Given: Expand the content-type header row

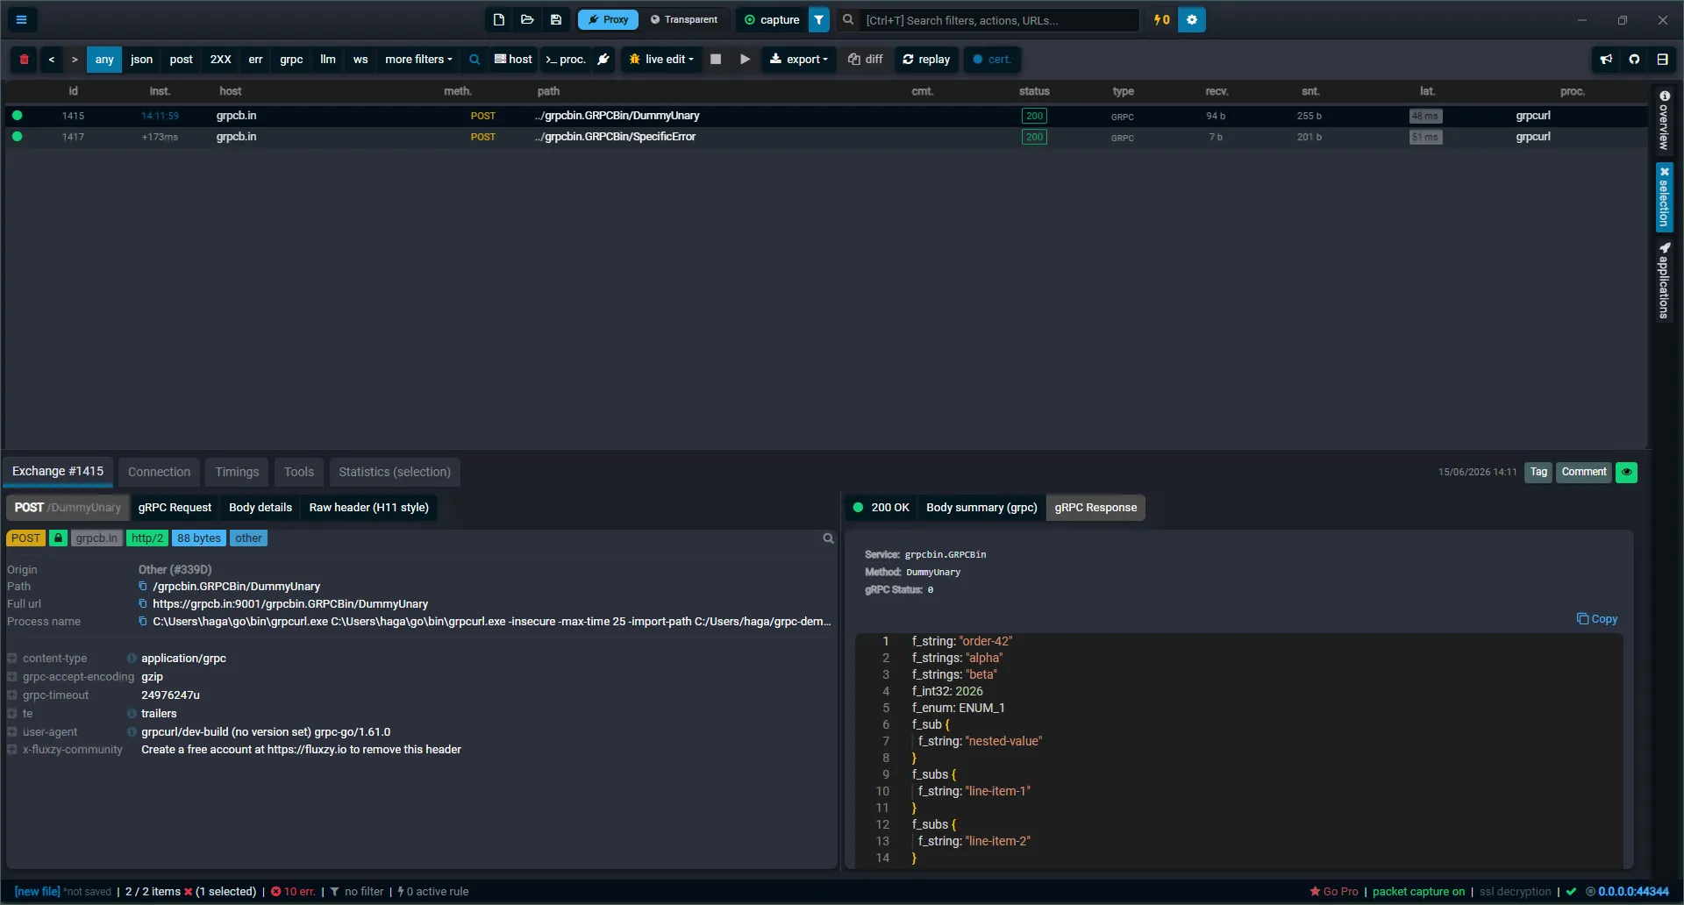Looking at the screenshot, I should click(x=12, y=658).
